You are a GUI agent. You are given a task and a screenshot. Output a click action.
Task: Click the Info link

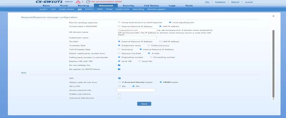[207, 2]
